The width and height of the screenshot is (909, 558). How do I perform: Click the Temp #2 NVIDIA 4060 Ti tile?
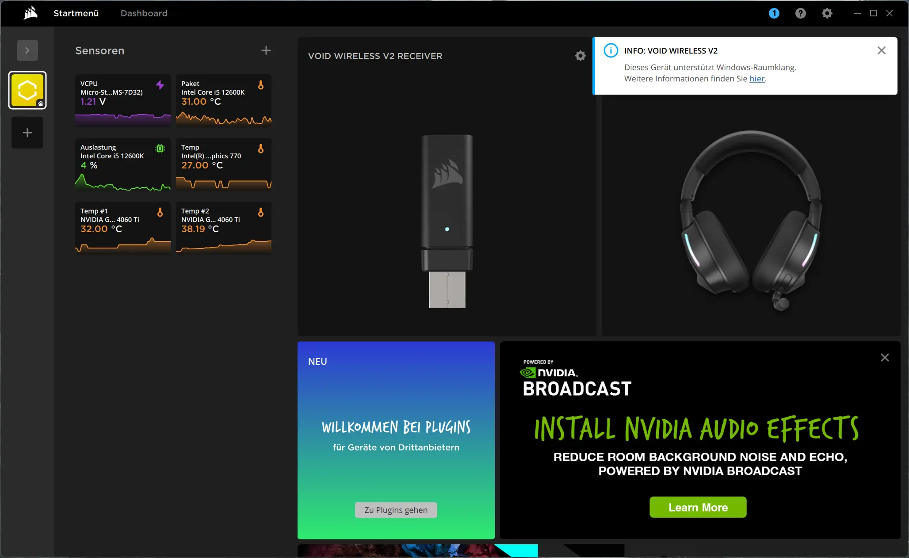tap(223, 228)
